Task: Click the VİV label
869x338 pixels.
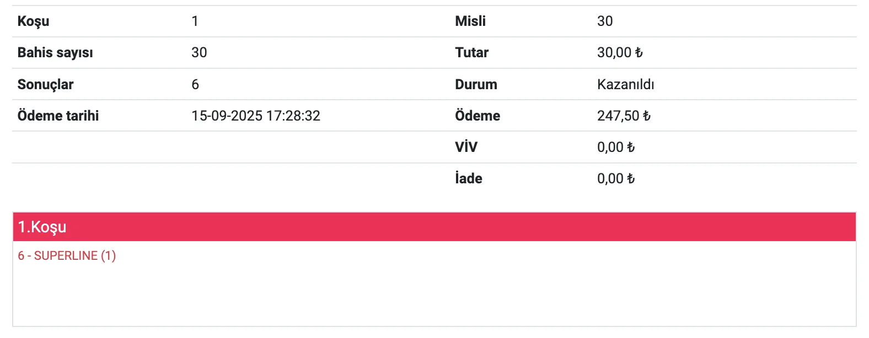Action: [x=466, y=147]
